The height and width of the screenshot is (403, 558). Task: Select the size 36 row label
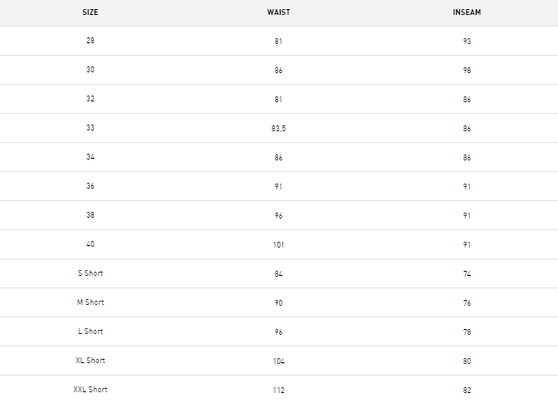click(90, 186)
